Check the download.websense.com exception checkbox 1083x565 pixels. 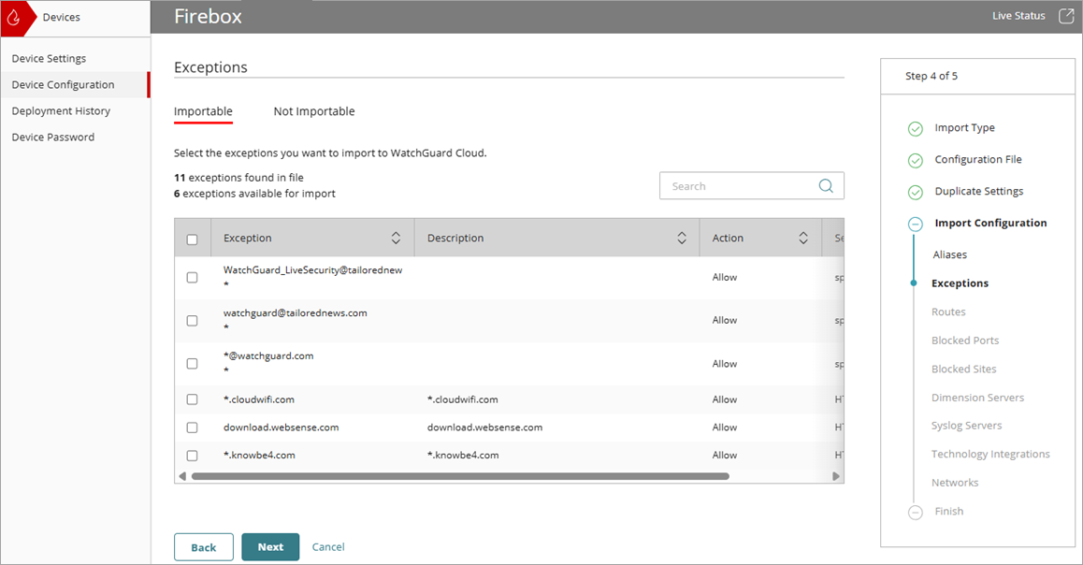tap(192, 427)
